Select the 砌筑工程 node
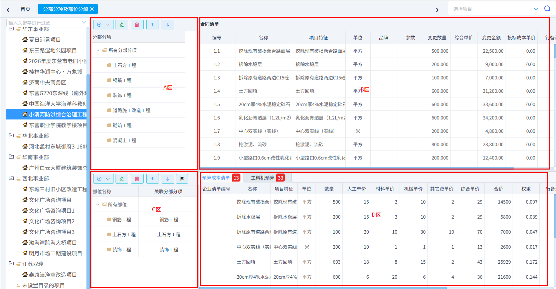Viewport: 556px width, 289px height. point(122,125)
